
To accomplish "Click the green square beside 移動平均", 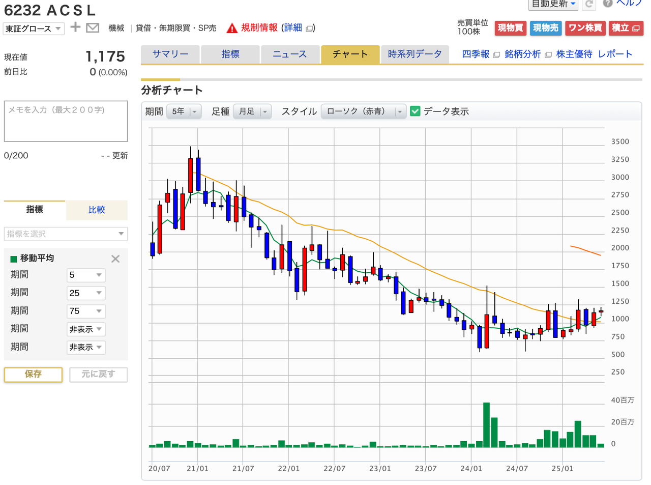I will coord(14,259).
